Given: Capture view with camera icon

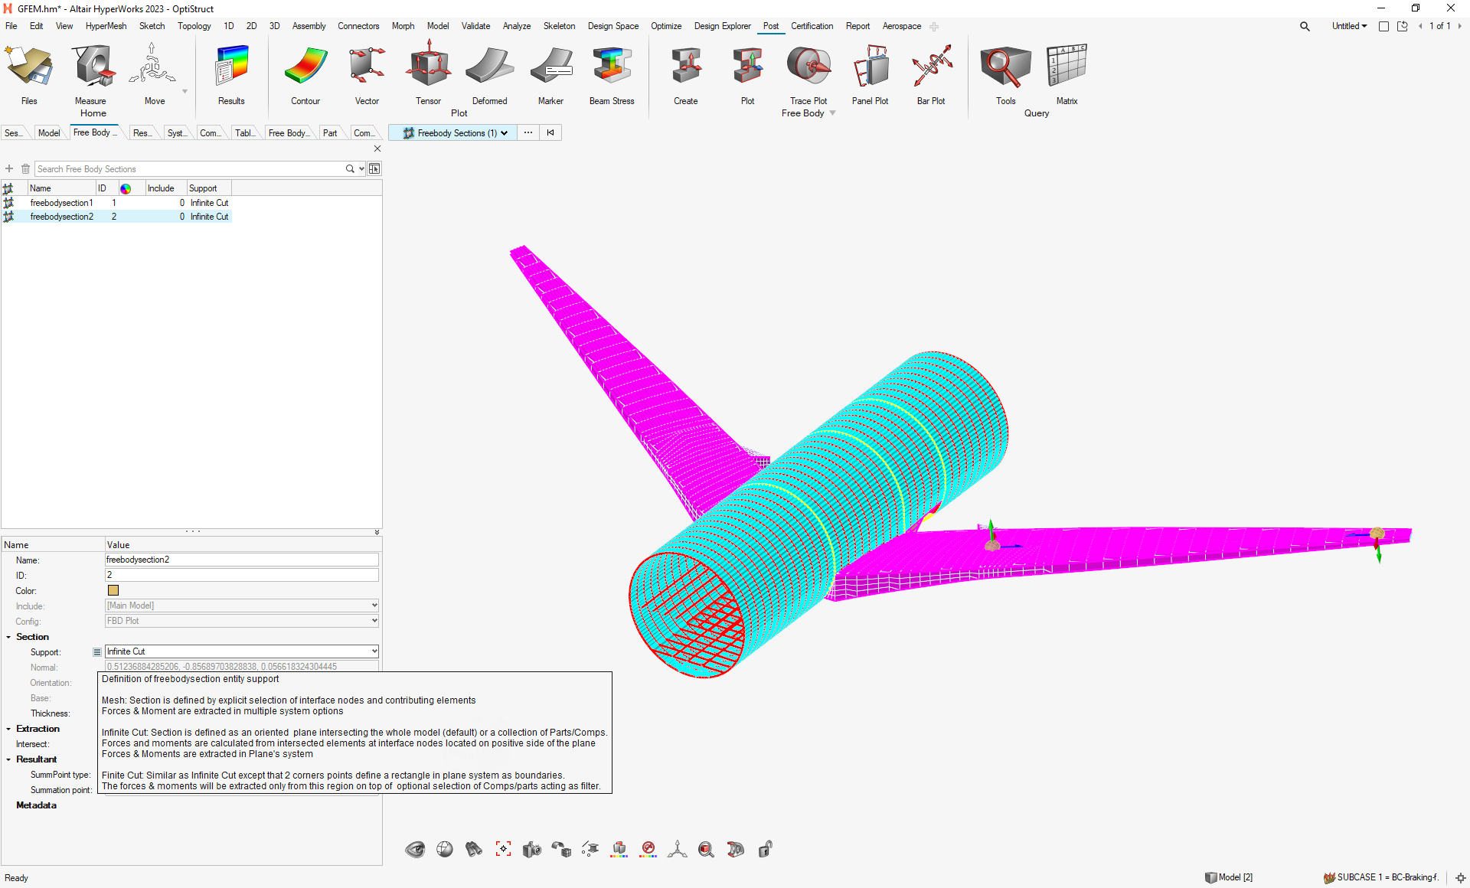Looking at the screenshot, I should 531,849.
